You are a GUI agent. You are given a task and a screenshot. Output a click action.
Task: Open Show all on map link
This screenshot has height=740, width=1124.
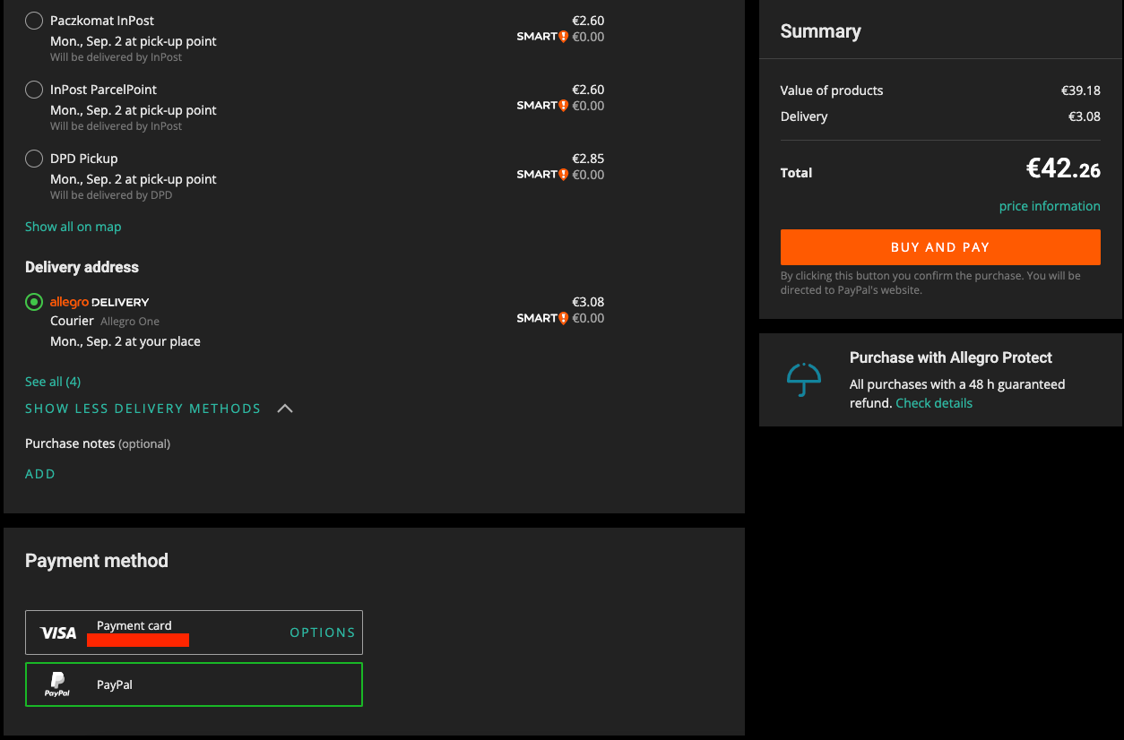click(73, 227)
